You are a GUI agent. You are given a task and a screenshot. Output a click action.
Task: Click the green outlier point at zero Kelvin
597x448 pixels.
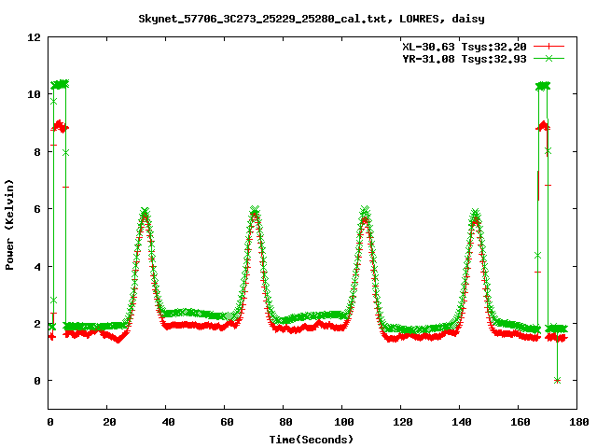(558, 380)
